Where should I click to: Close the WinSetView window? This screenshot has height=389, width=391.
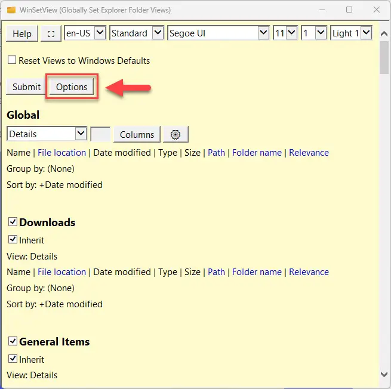pos(377,10)
